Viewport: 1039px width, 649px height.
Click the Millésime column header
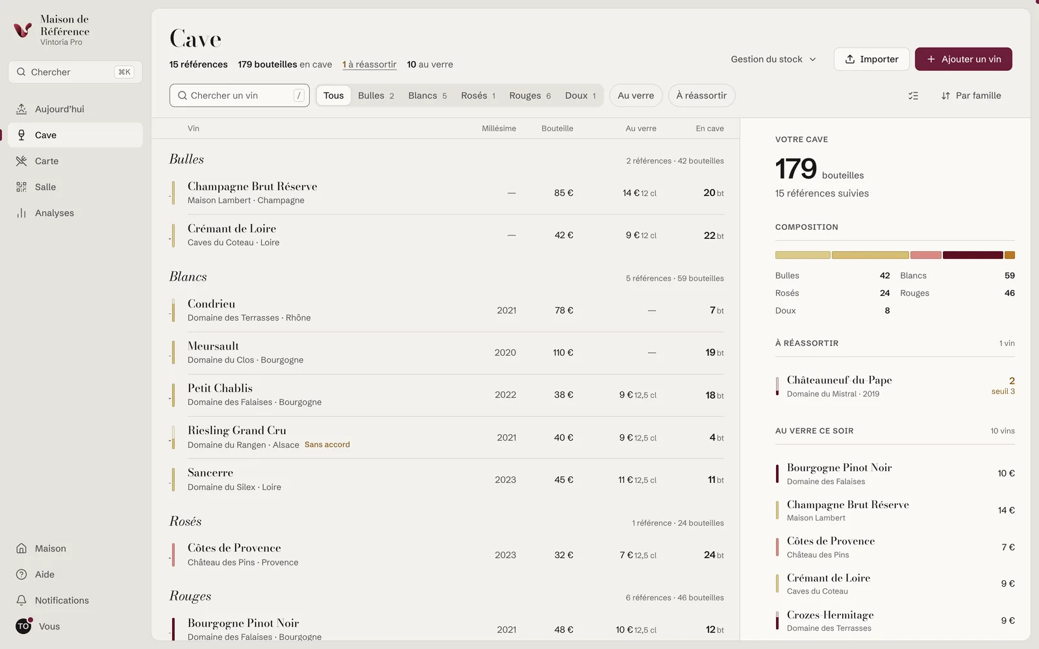[x=499, y=129]
